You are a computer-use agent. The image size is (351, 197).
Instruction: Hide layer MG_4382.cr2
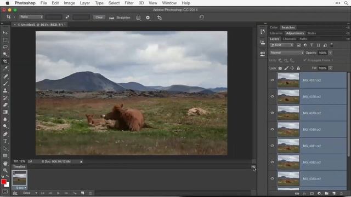[x=272, y=162]
